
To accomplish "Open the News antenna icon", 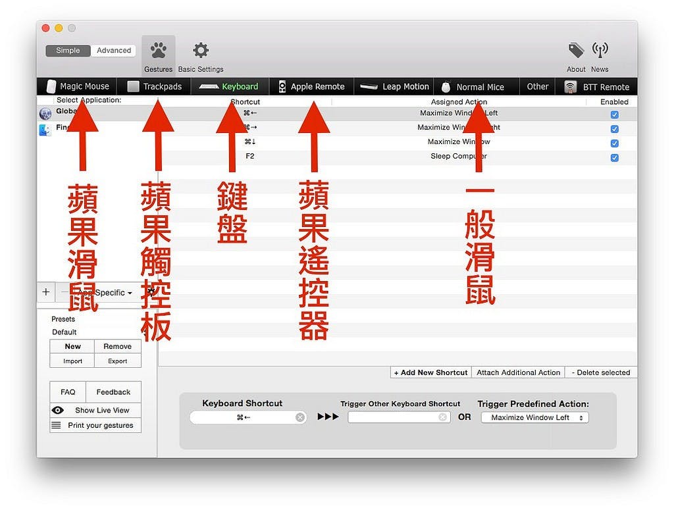I will coord(600,50).
